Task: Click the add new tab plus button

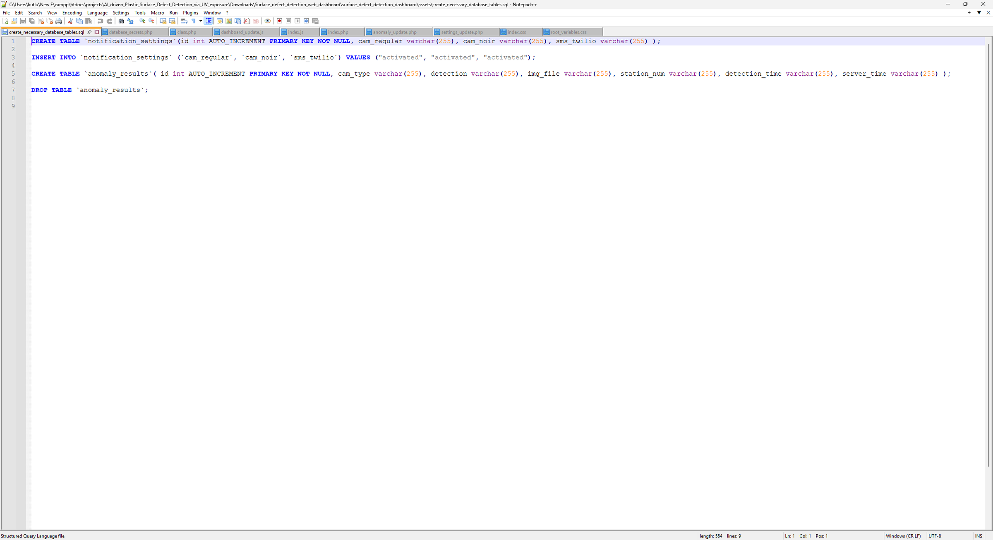Action: point(969,13)
